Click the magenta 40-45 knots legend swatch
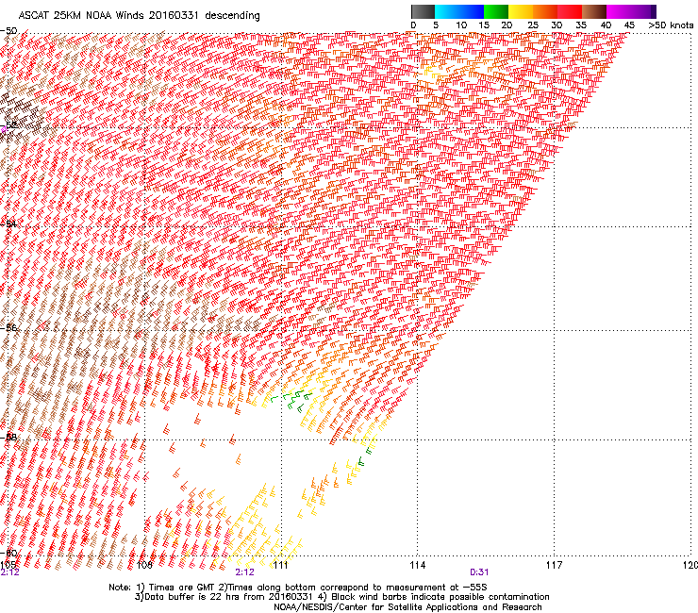Screen dimensions: 698x613 click(x=619, y=11)
